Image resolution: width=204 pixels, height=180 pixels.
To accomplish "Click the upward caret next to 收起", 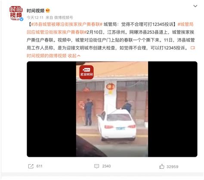I will pos(79,56).
